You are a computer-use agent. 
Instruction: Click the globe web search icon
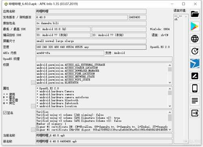point(195,39)
